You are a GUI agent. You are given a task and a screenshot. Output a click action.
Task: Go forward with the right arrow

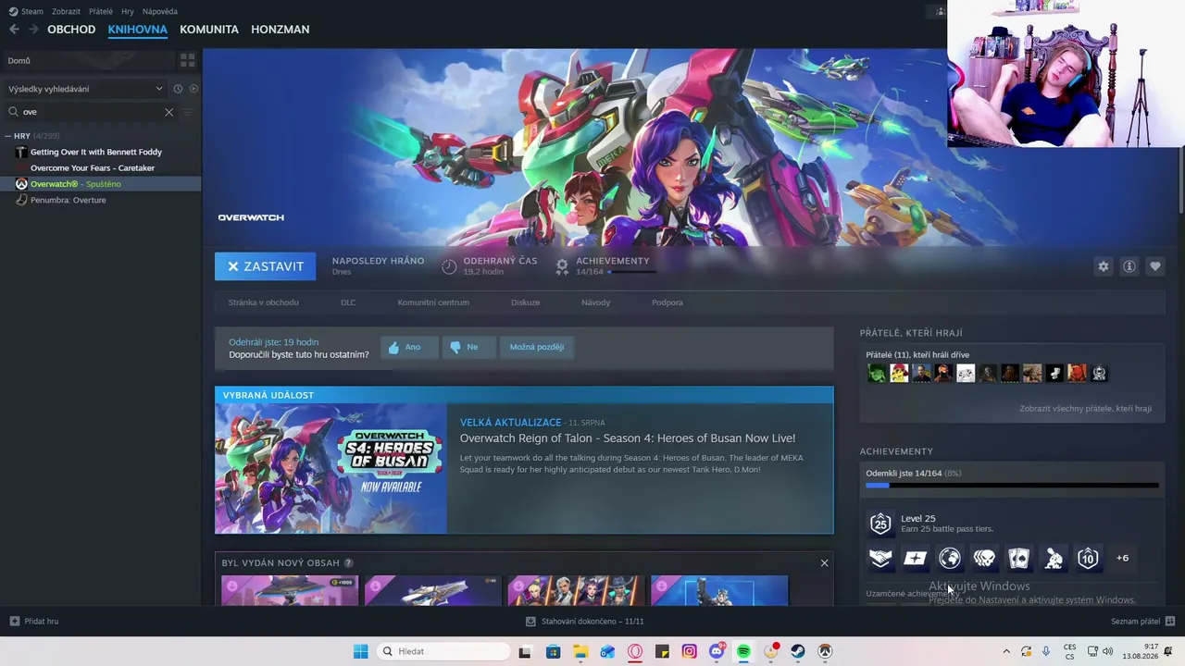coord(33,30)
